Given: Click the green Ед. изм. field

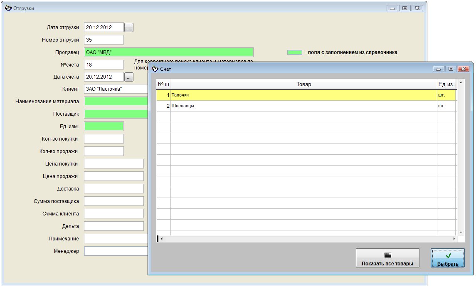Looking at the screenshot, I should coord(104,126).
